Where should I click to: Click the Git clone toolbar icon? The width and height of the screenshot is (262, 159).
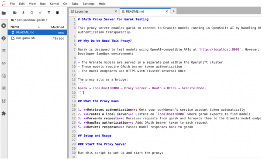pyautogui.click(x=40, y=13)
